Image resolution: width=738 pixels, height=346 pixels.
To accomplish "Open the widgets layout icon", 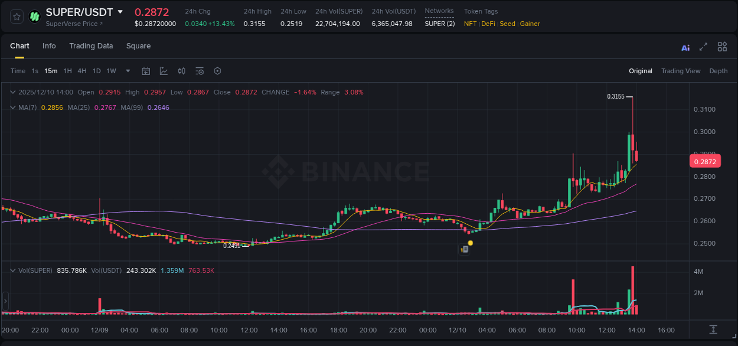I will (x=722, y=47).
